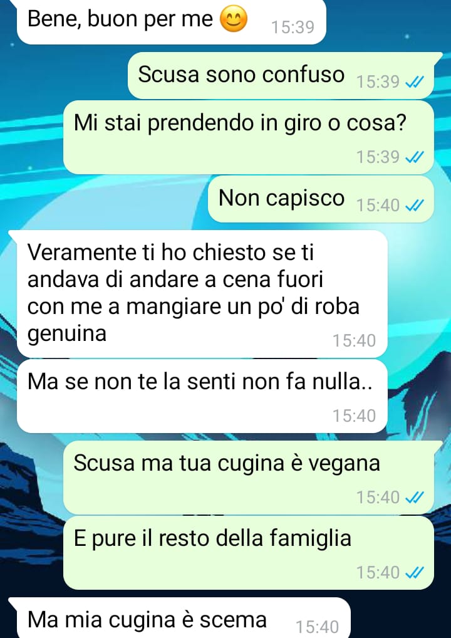The height and width of the screenshot is (638, 451).
Task: Click read ticks on 'E pure il resto della famiglia'
Action: point(415,572)
